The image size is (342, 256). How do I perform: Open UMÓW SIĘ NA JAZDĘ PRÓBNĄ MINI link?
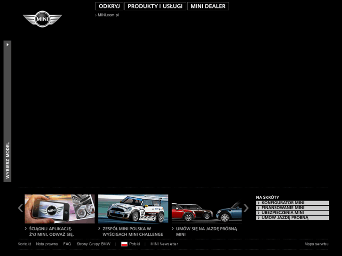(x=207, y=232)
